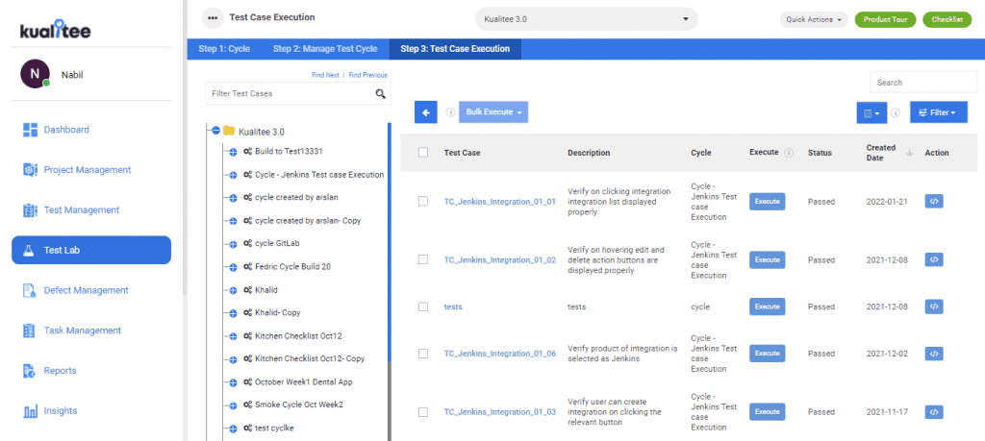Expand the Khalid tree node
This screenshot has width=985, height=441.
232,290
